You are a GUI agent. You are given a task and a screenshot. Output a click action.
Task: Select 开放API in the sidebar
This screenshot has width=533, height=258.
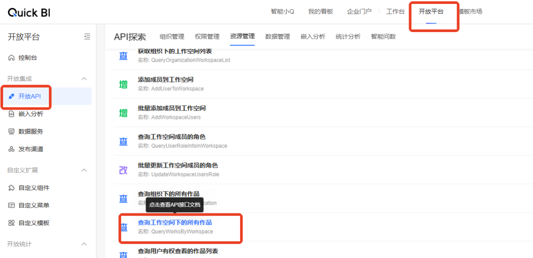(30, 96)
